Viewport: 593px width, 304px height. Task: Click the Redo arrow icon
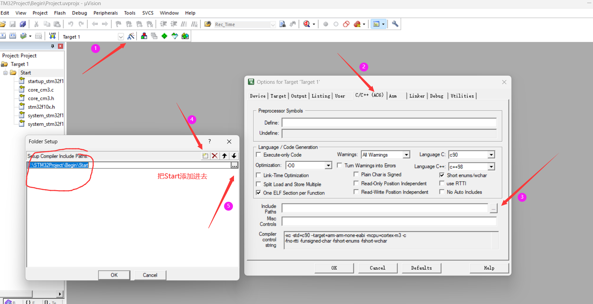81,24
